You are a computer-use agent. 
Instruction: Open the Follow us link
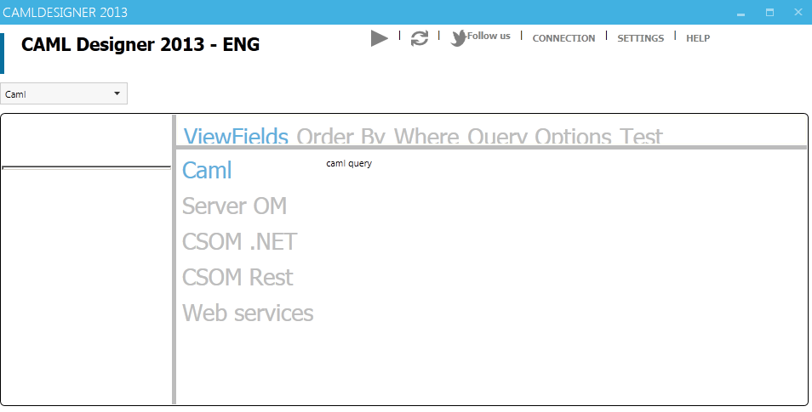[x=489, y=36]
